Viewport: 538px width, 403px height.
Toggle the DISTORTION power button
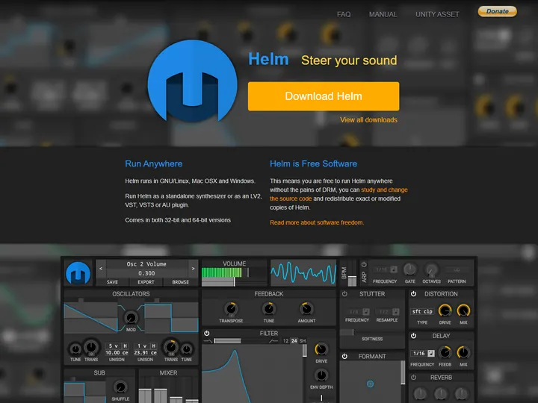tap(413, 294)
